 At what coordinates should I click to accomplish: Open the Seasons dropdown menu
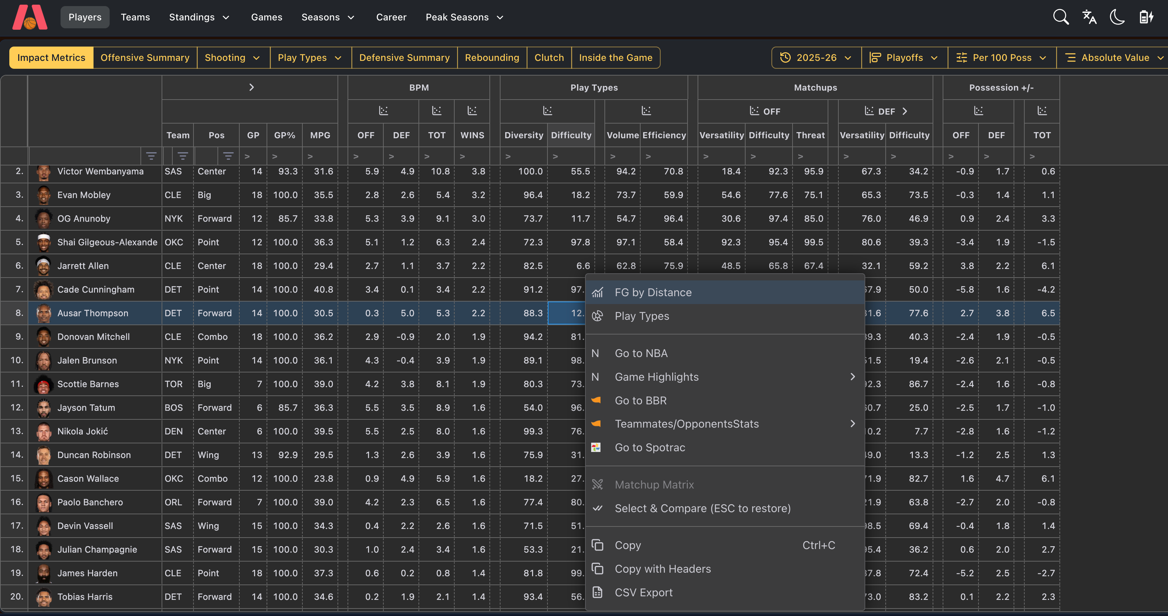coord(328,17)
